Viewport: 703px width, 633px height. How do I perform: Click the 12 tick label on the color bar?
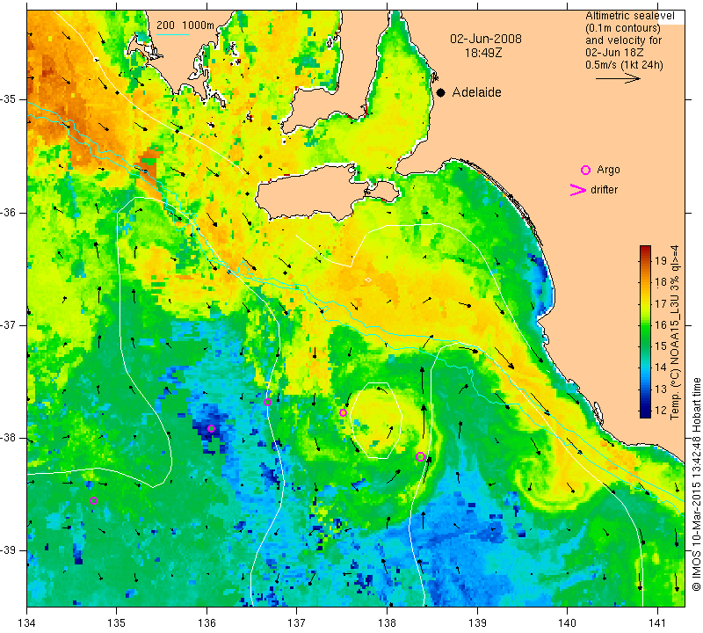(661, 410)
